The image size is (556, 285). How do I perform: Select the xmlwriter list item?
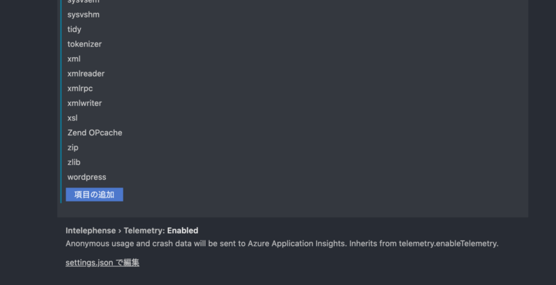pos(84,103)
